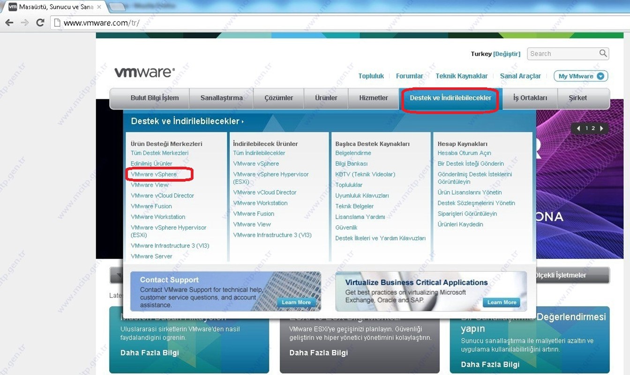Close the VMware browser tab

point(99,7)
